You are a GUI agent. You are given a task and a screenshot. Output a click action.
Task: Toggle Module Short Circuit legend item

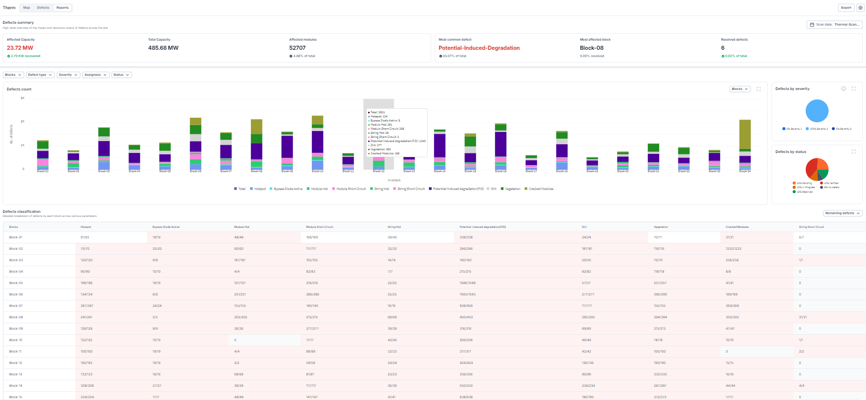[349, 189]
